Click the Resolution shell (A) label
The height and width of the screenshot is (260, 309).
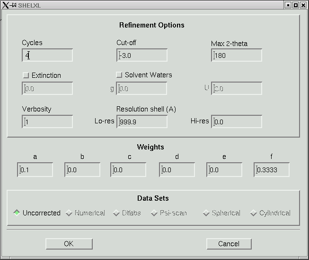coord(146,109)
